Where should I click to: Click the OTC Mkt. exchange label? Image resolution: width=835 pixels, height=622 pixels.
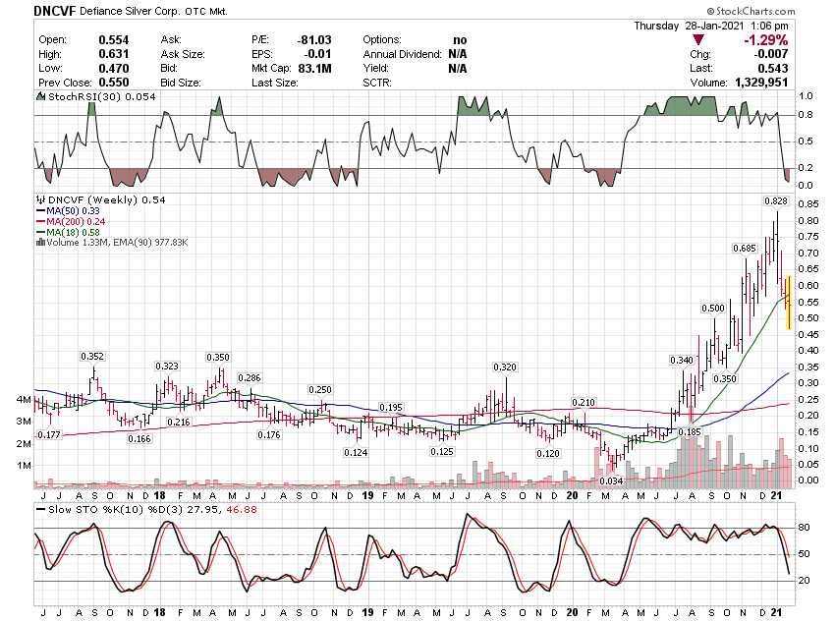click(206, 11)
